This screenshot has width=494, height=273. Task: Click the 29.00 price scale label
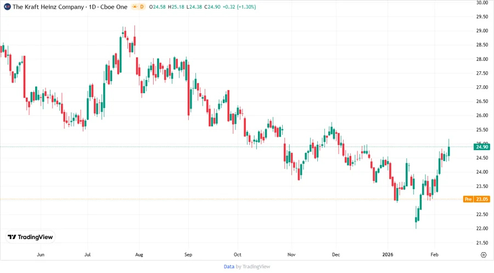[x=482, y=31]
